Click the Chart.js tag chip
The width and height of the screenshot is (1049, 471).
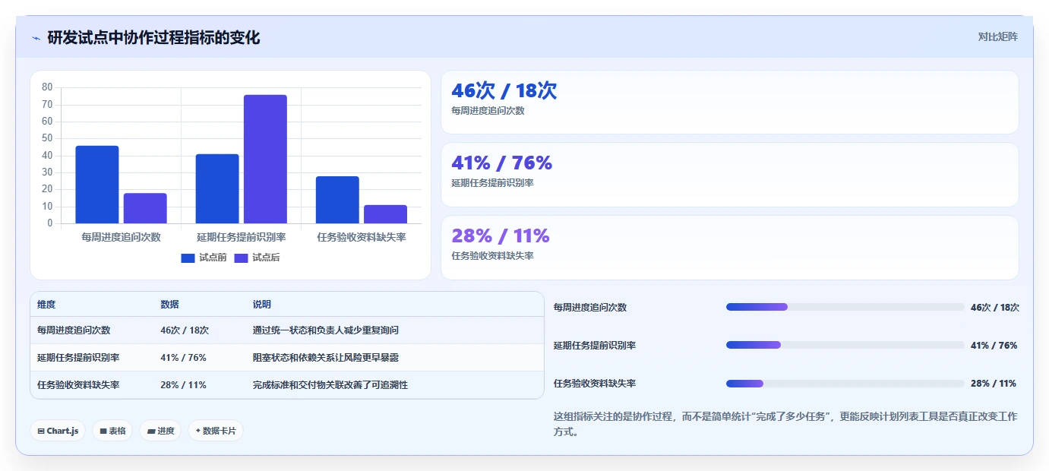coord(58,431)
